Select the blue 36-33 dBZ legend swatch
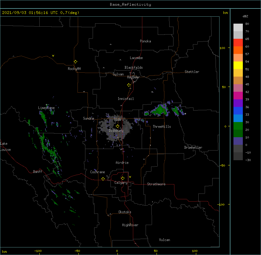The height and width of the screenshot is (255, 261). click(238, 111)
